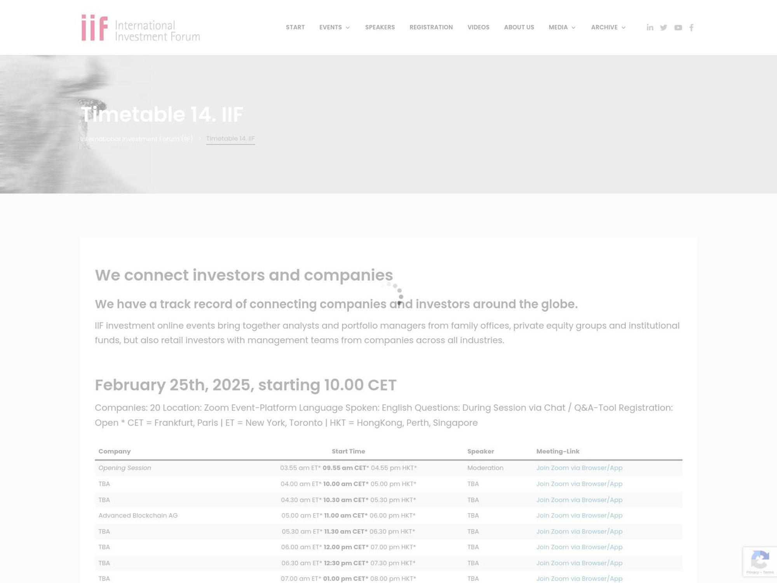Click Join Zoom via Browser/App for Opening Session
The image size is (777, 583).
[579, 468]
